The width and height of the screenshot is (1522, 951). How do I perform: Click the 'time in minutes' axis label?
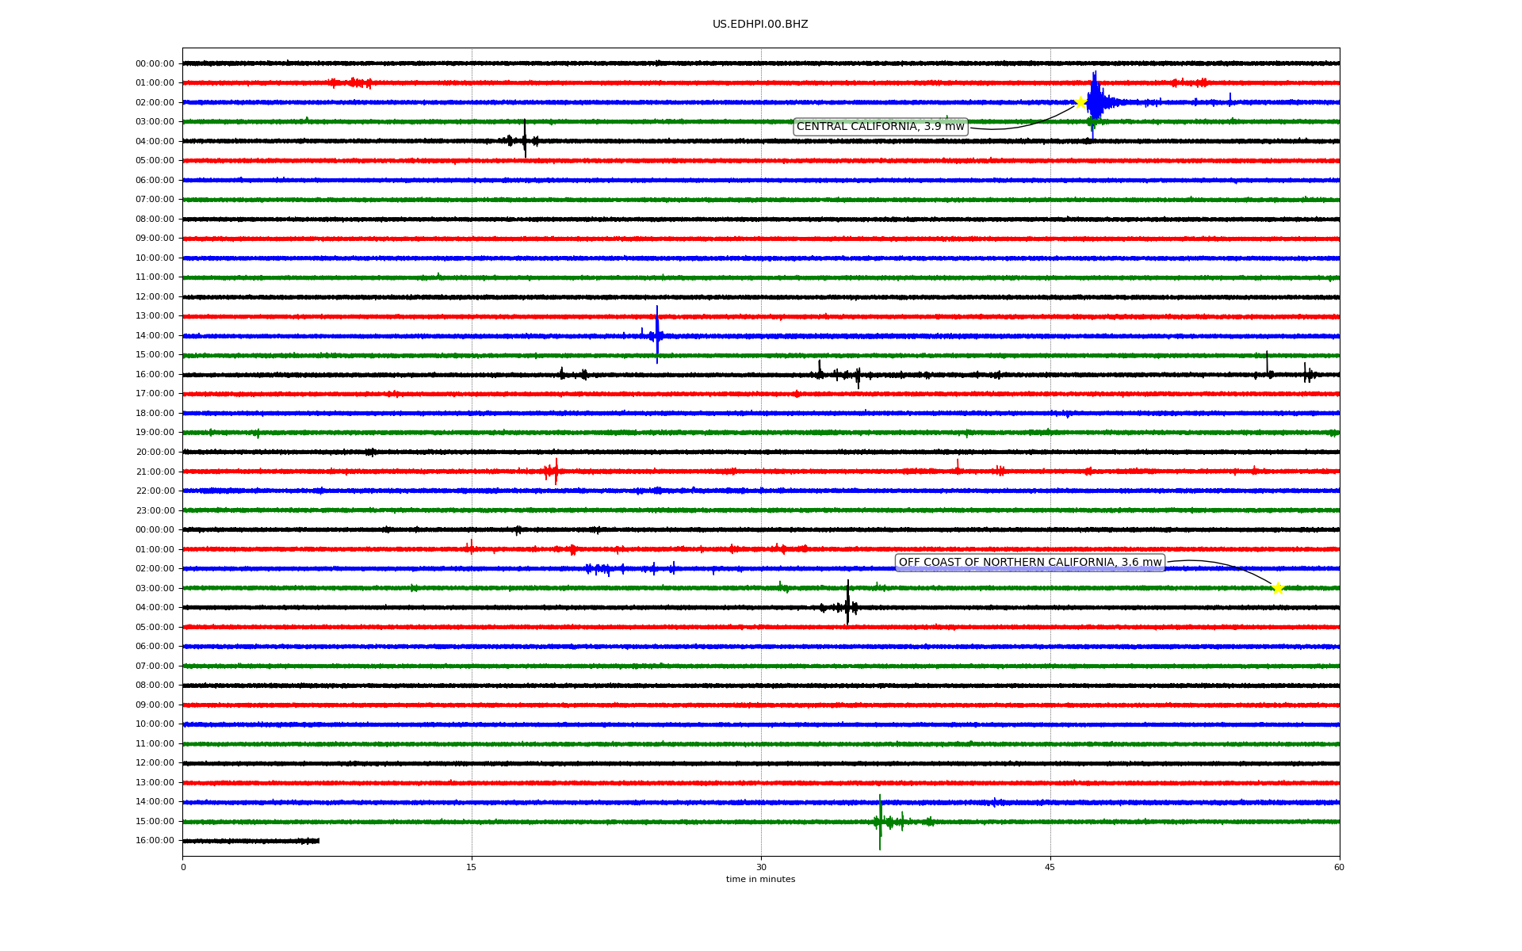point(760,879)
